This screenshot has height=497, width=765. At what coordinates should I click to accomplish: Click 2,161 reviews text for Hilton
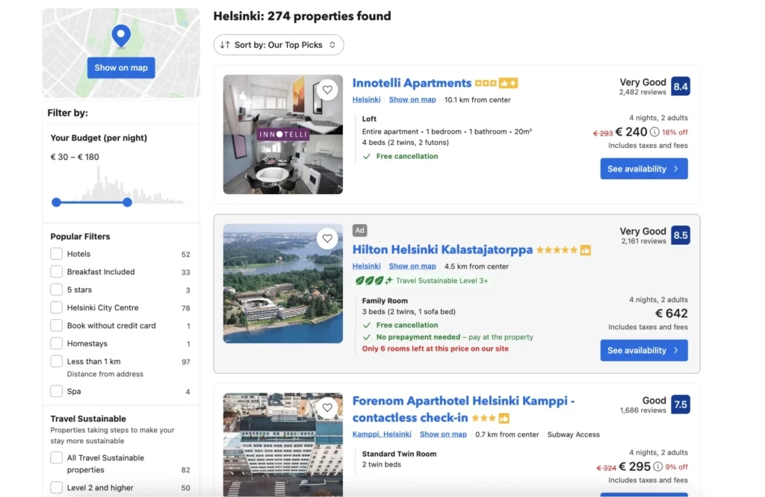tap(643, 241)
